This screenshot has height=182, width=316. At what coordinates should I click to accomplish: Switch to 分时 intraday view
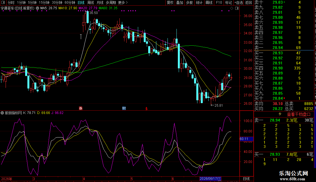11,3
